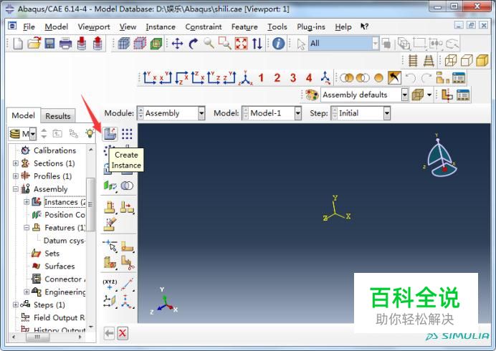
Task: Open the Feature menu
Action: pos(244,27)
